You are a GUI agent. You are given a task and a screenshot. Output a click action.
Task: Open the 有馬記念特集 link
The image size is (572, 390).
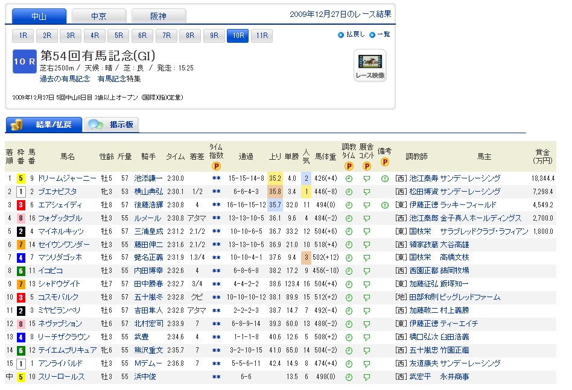(x=119, y=79)
